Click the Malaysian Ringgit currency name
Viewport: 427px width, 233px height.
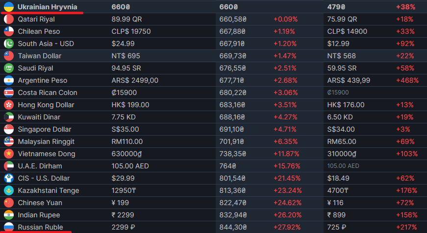click(x=46, y=141)
